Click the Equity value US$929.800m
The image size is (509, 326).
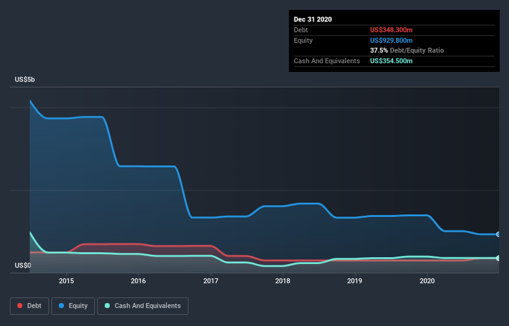point(391,40)
